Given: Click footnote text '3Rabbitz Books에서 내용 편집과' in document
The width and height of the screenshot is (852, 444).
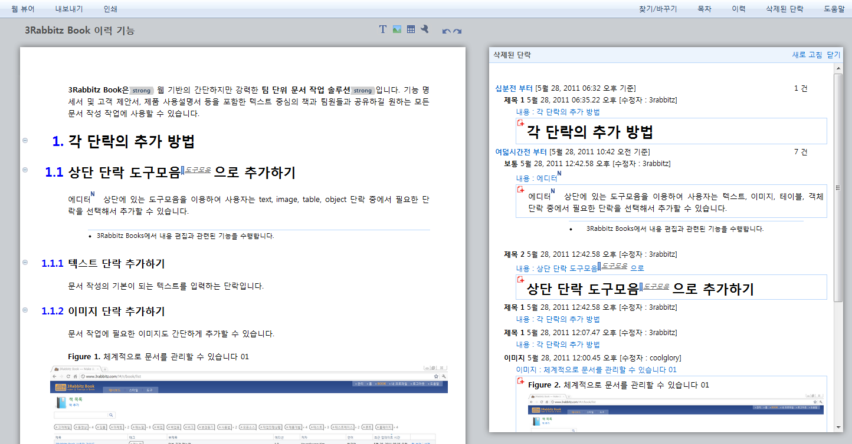Looking at the screenshot, I should 185,236.
